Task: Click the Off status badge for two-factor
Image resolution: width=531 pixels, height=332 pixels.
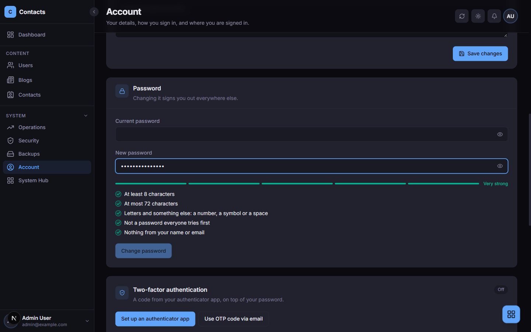Action: point(501,290)
